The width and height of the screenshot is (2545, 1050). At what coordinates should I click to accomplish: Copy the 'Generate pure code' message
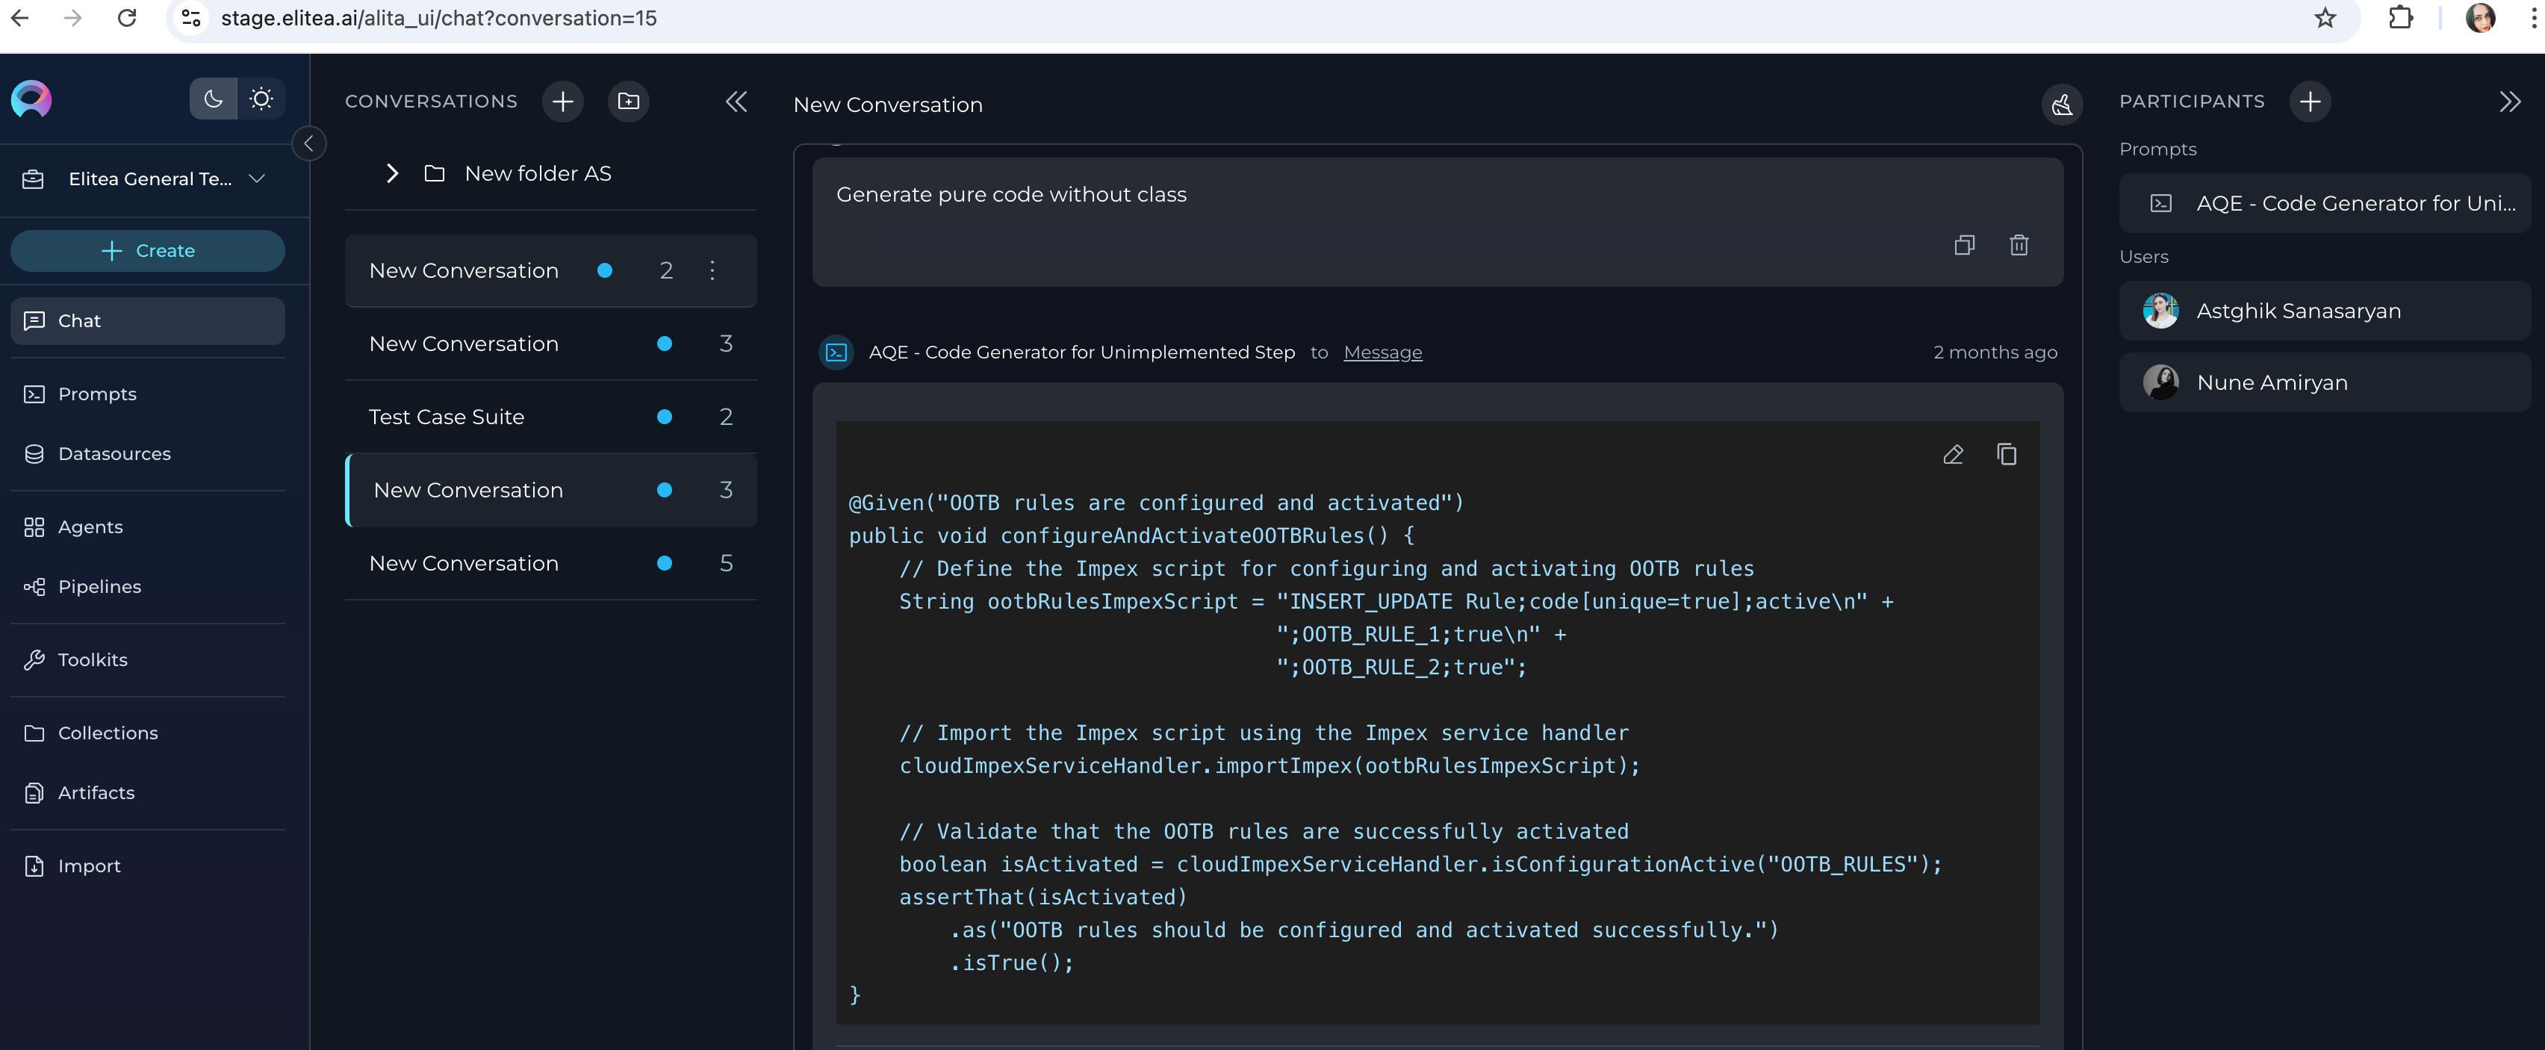coord(1964,245)
